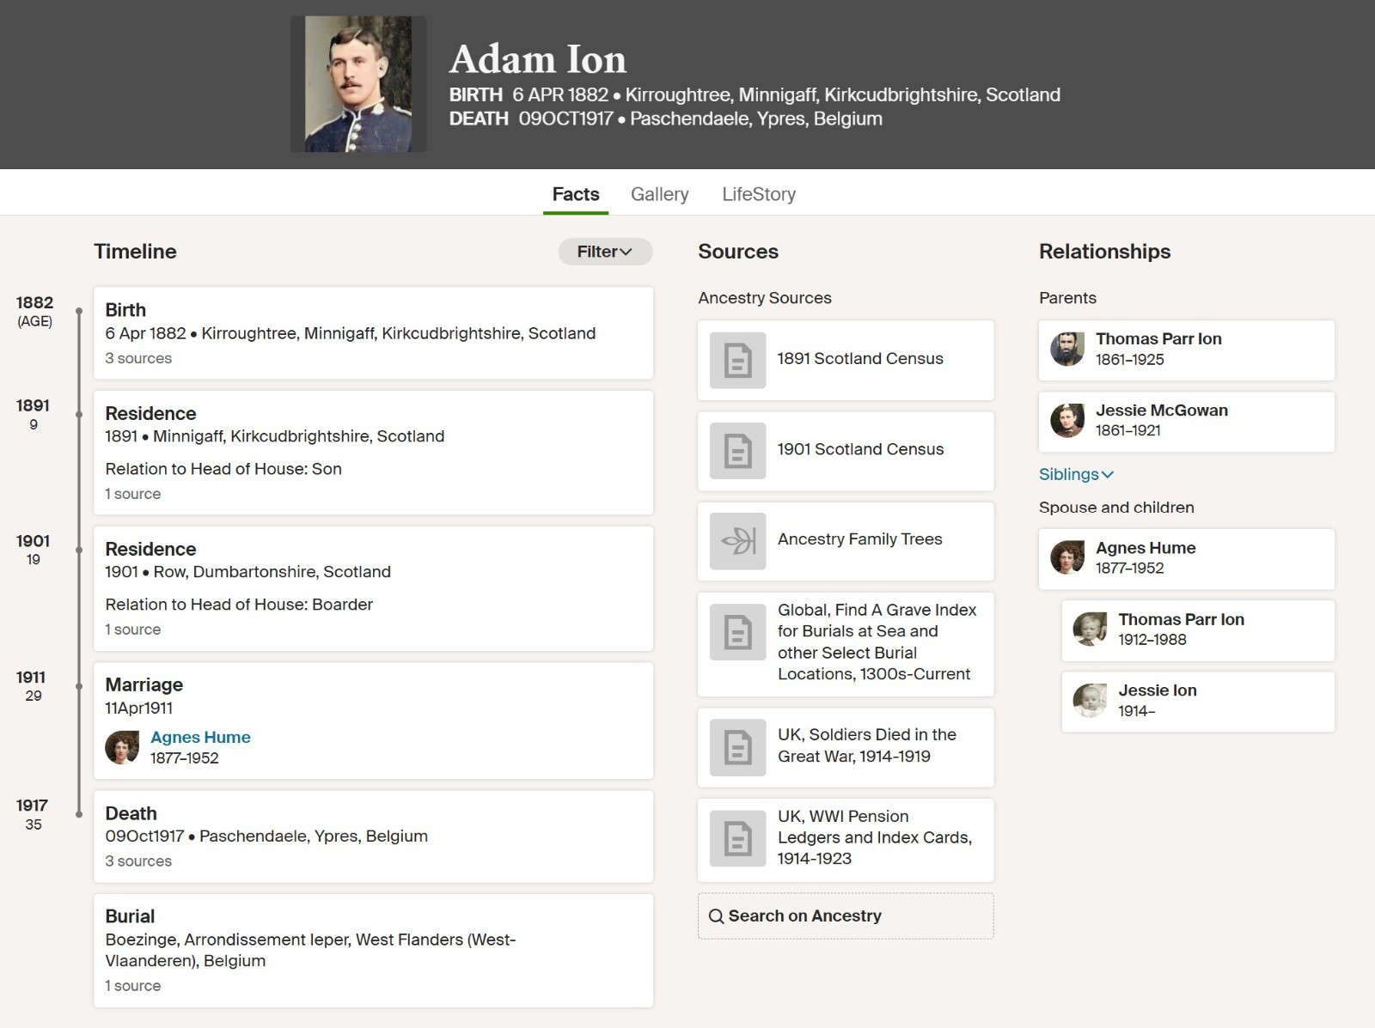Open mother Jessie McGowan's profile card

click(1186, 421)
